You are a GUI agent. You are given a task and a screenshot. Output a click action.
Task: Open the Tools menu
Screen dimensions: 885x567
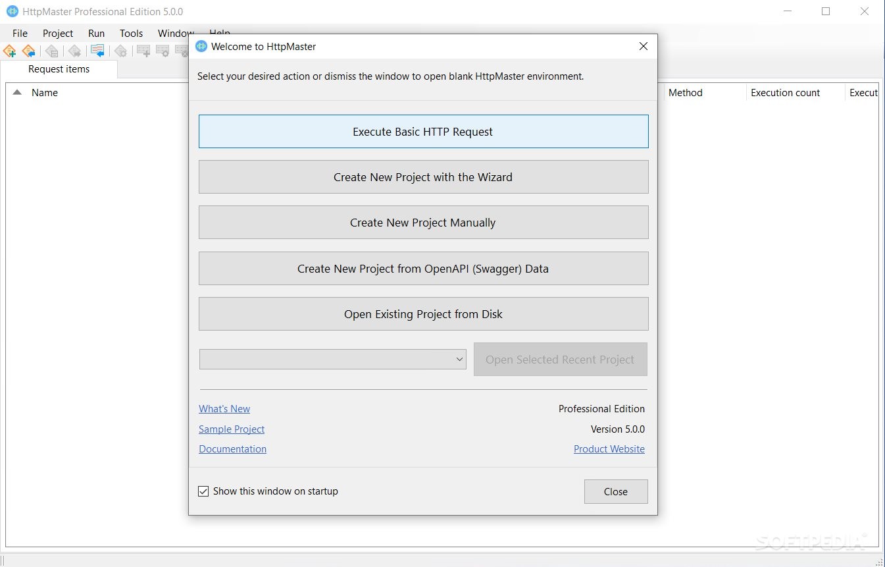pos(131,33)
